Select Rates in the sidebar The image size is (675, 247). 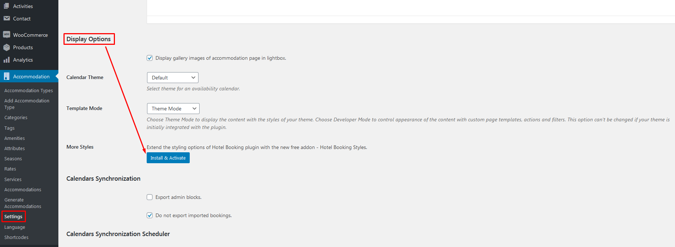click(x=10, y=169)
